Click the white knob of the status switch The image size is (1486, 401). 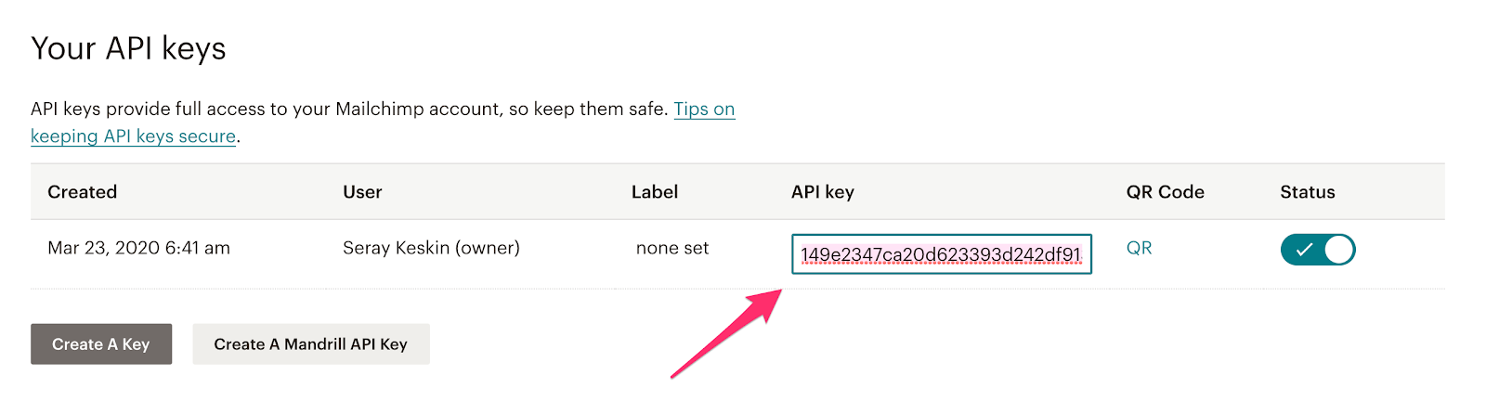pos(1338,250)
